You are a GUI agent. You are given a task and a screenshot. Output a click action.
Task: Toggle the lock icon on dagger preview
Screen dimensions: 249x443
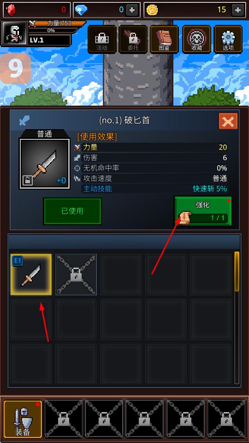pyautogui.click(x=27, y=181)
